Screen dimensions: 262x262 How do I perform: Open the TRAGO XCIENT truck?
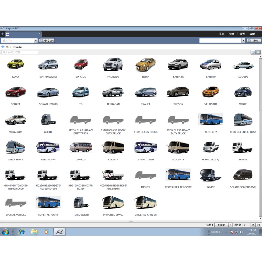click(81, 202)
